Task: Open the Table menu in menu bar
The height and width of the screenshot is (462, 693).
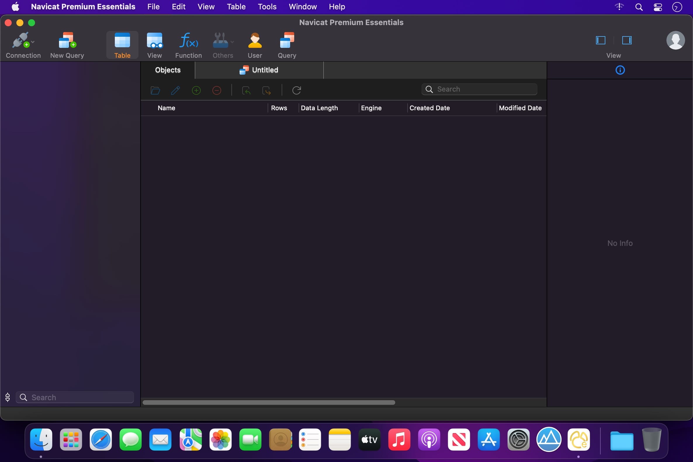Action: (x=236, y=6)
